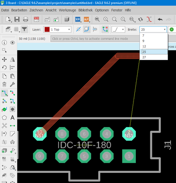Choose width 12 from Breite list
This screenshot has height=183, width=176.
click(154, 46)
